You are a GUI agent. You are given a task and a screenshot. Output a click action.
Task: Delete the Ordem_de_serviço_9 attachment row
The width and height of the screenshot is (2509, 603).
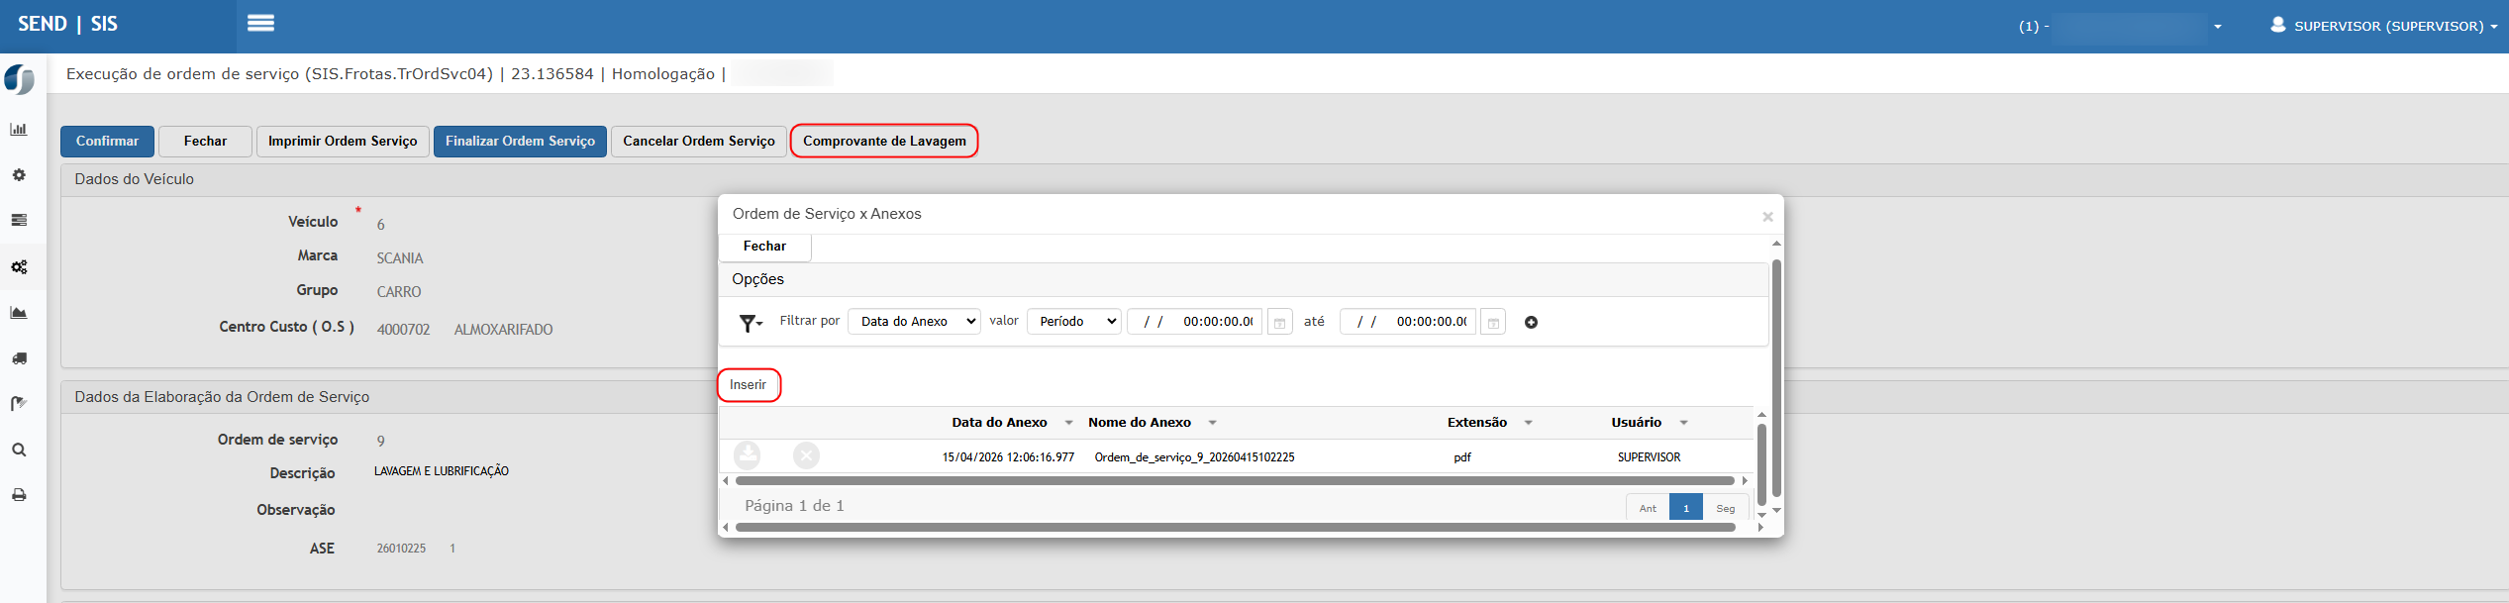click(806, 455)
